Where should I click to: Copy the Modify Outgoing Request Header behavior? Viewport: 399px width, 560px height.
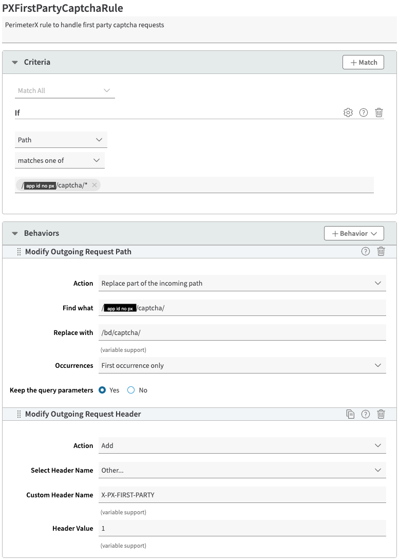351,414
